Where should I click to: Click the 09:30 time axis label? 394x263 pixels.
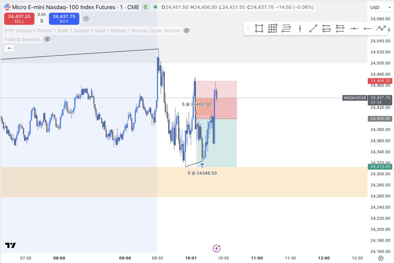(158, 258)
